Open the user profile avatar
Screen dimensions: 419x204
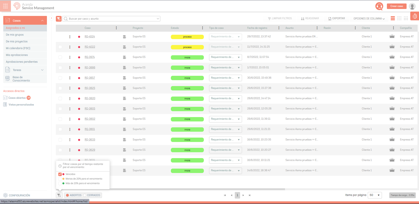[412, 6]
